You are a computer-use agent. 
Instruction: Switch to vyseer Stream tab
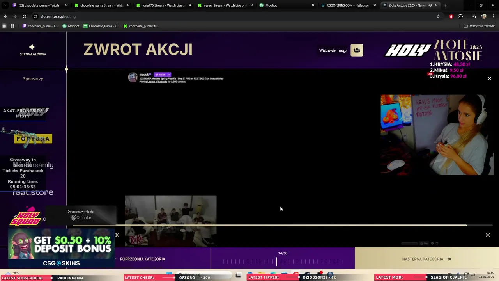pos(225,5)
